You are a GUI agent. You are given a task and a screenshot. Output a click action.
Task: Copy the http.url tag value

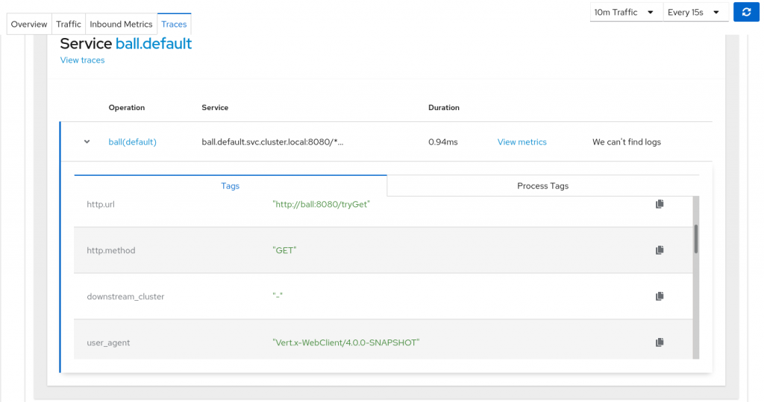660,204
